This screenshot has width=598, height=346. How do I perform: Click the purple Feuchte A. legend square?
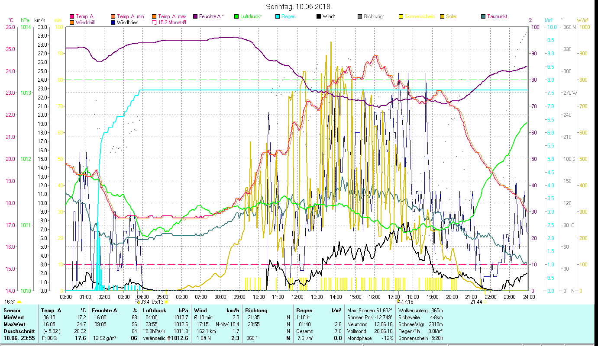(x=195, y=16)
